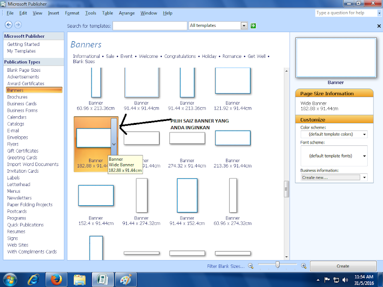Select the 60.96 x 274.32cm banner thumbnail

tap(233, 196)
